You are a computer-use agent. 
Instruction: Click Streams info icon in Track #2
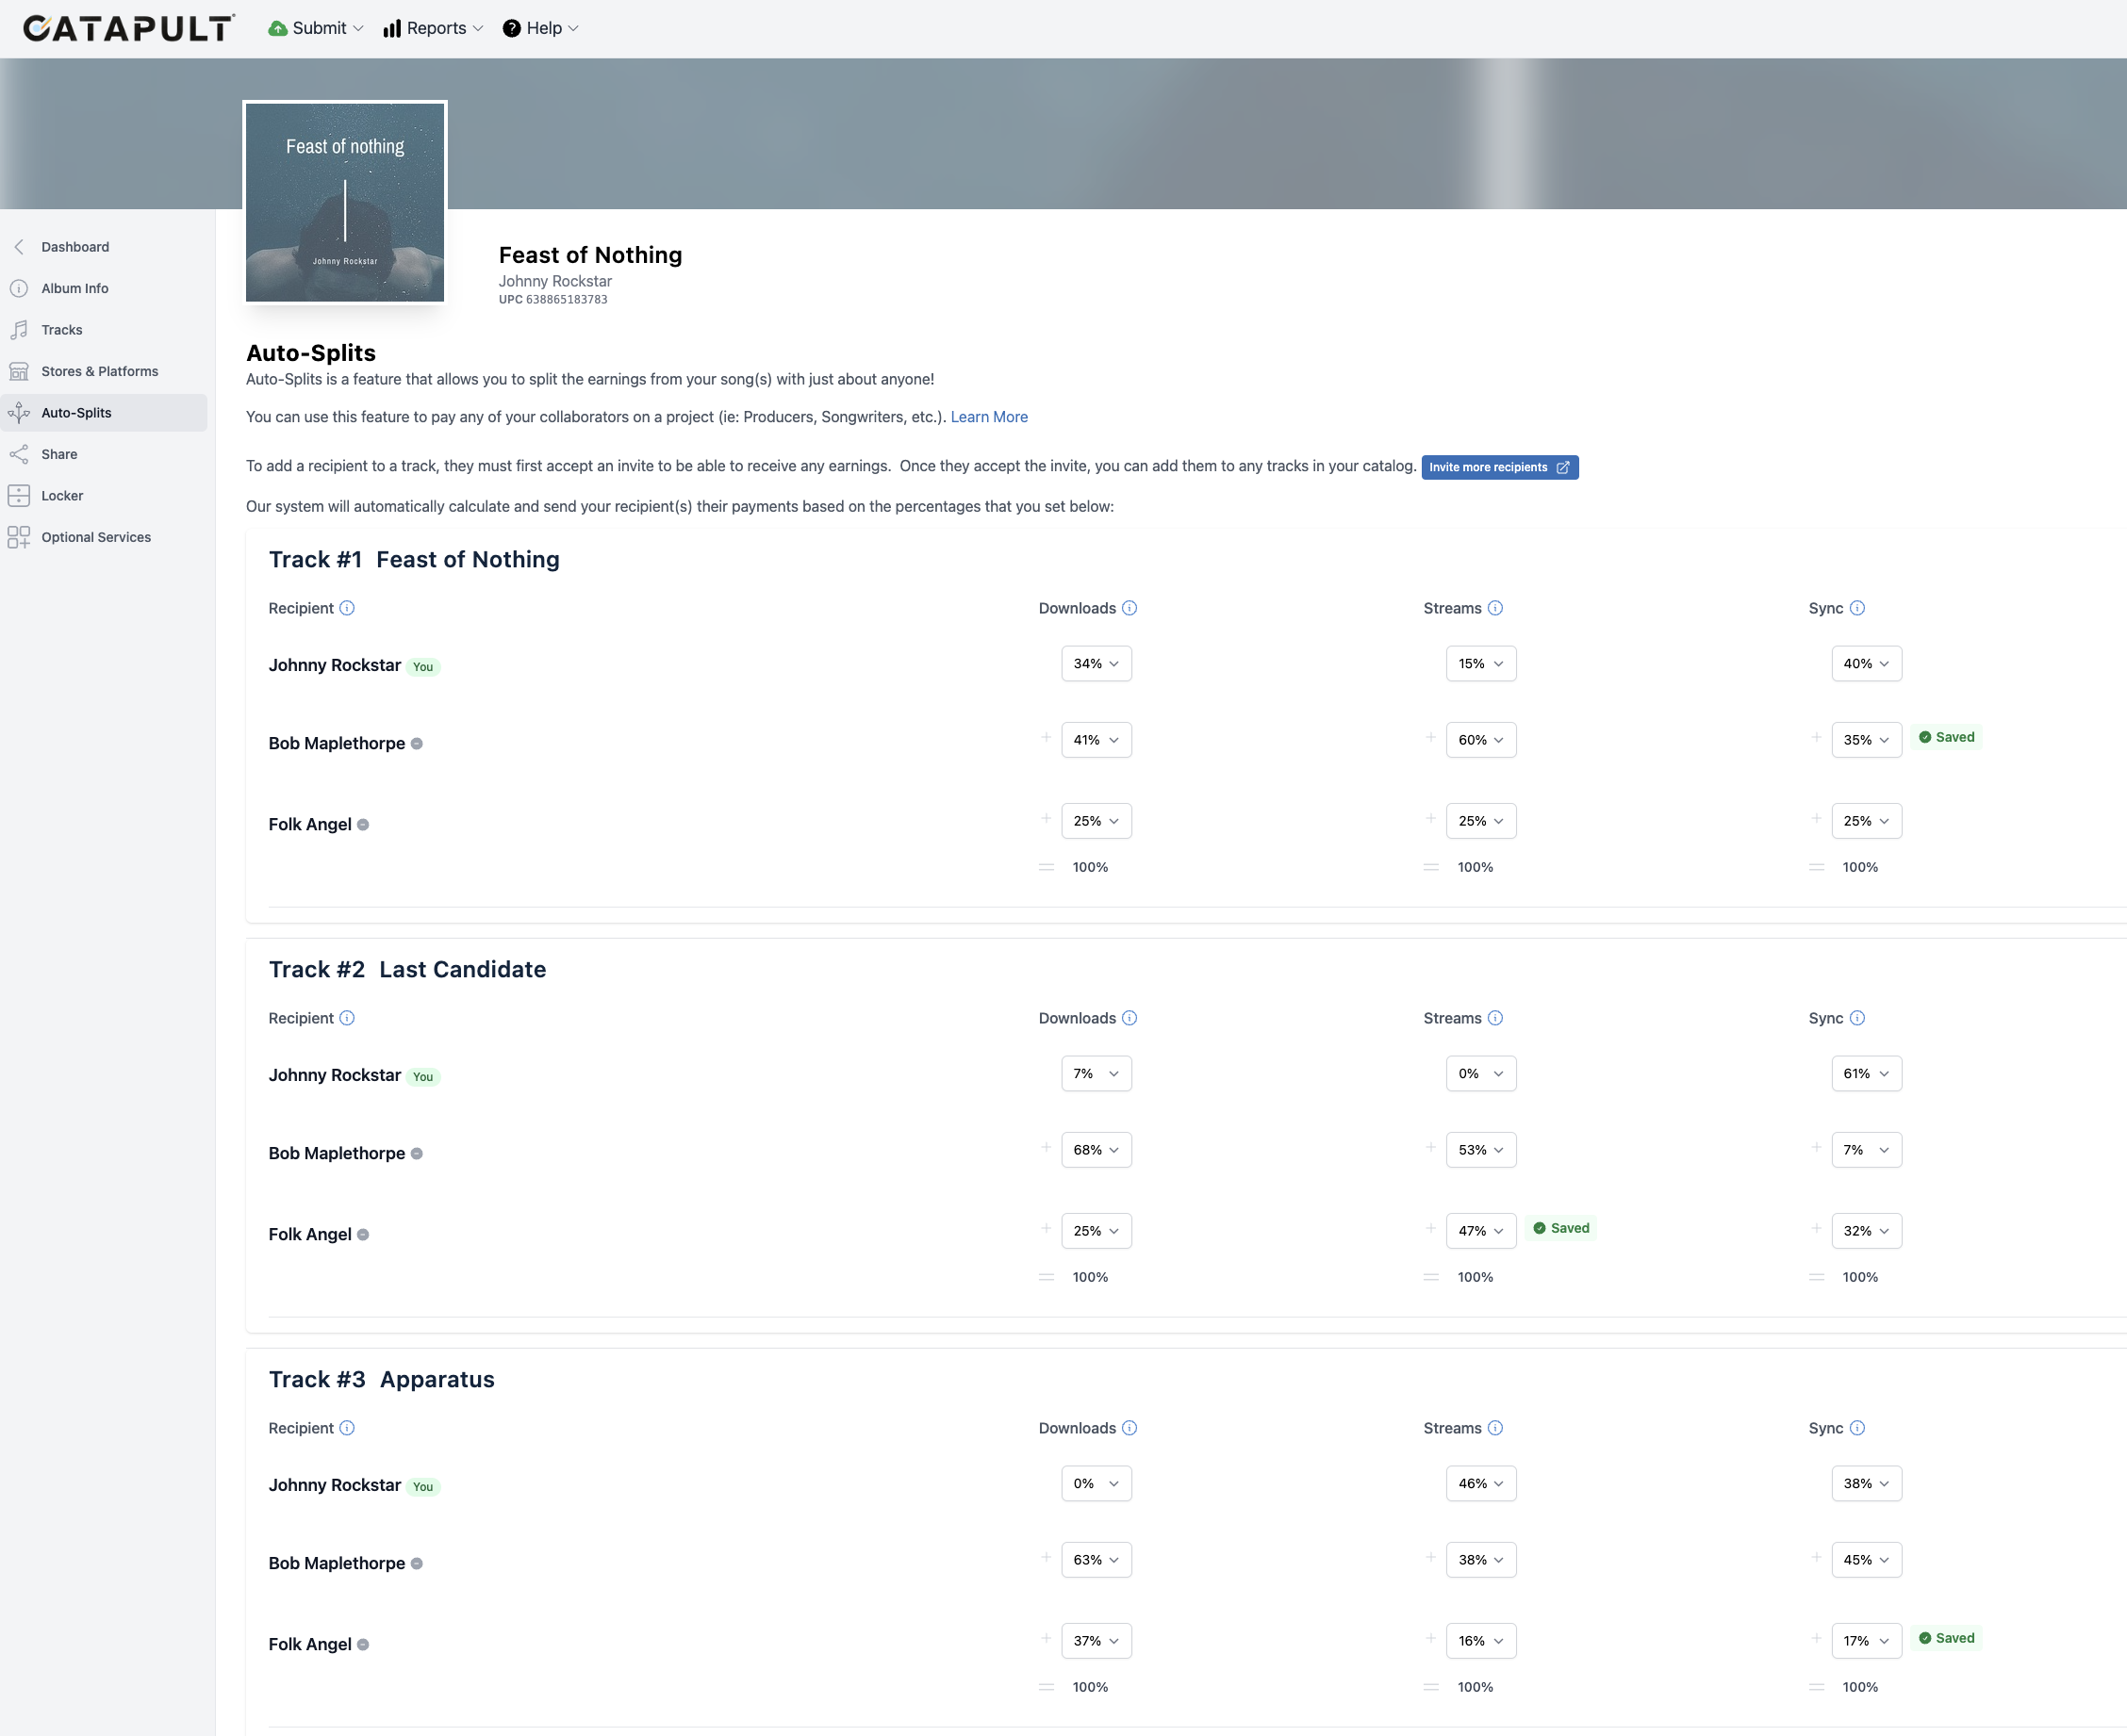pos(1495,1018)
